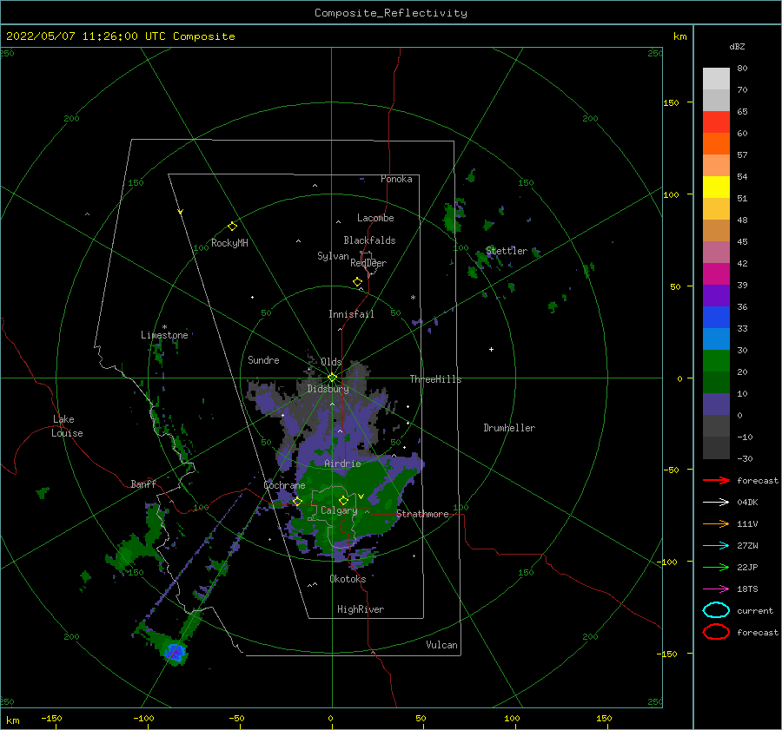
Task: Select the Cochrane map label
Action: 284,485
